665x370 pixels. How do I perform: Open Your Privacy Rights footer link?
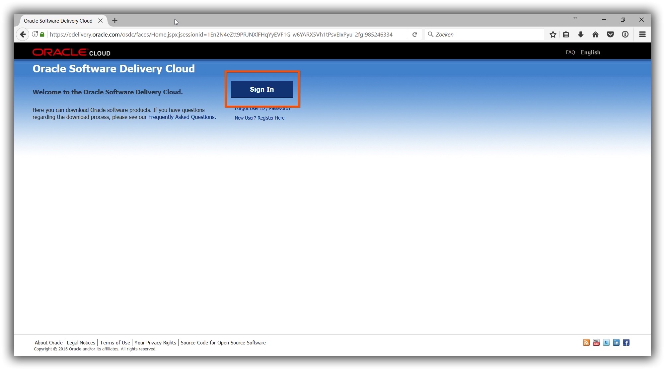tap(155, 342)
